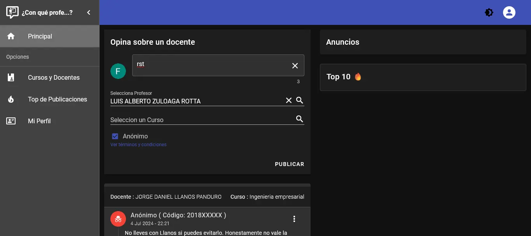Clear the selected professor LUIS ALBERTO ZULOAGA ROTTA
This screenshot has width=531, height=236.
[289, 100]
